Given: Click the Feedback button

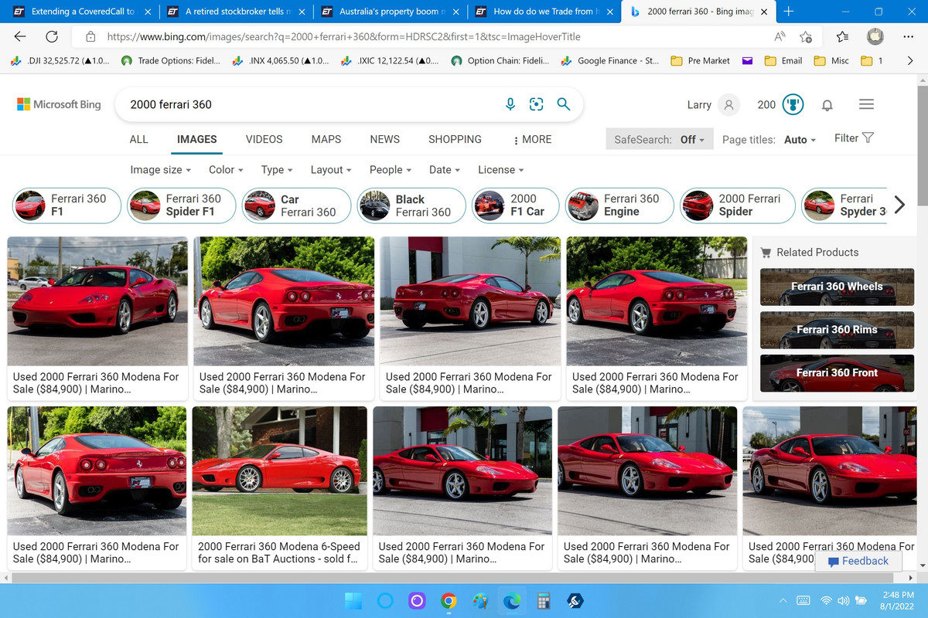Looking at the screenshot, I should click(x=858, y=561).
